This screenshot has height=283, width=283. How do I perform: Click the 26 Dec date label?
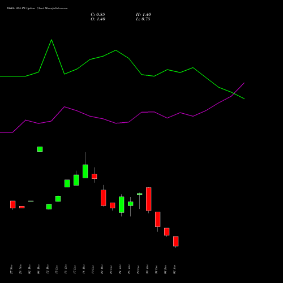pyautogui.click(x=129, y=269)
